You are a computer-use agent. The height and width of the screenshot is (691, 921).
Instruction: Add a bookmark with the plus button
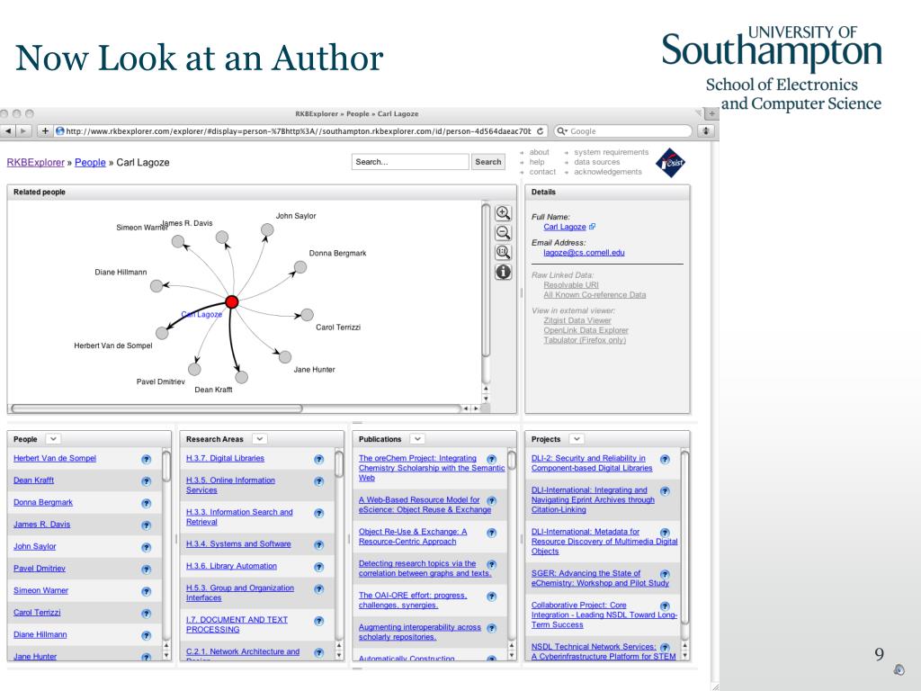[45, 131]
